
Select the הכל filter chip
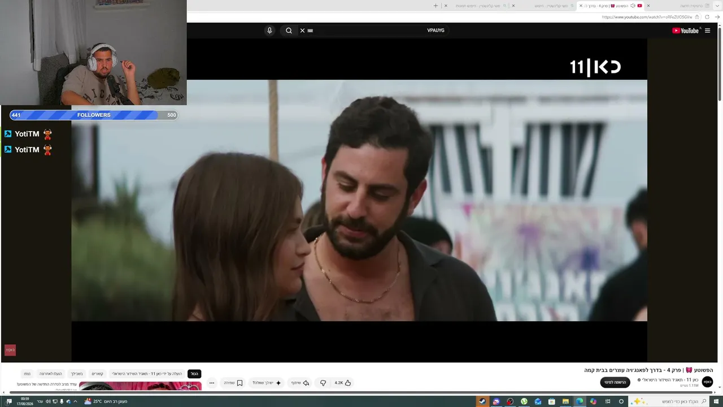[194, 374]
